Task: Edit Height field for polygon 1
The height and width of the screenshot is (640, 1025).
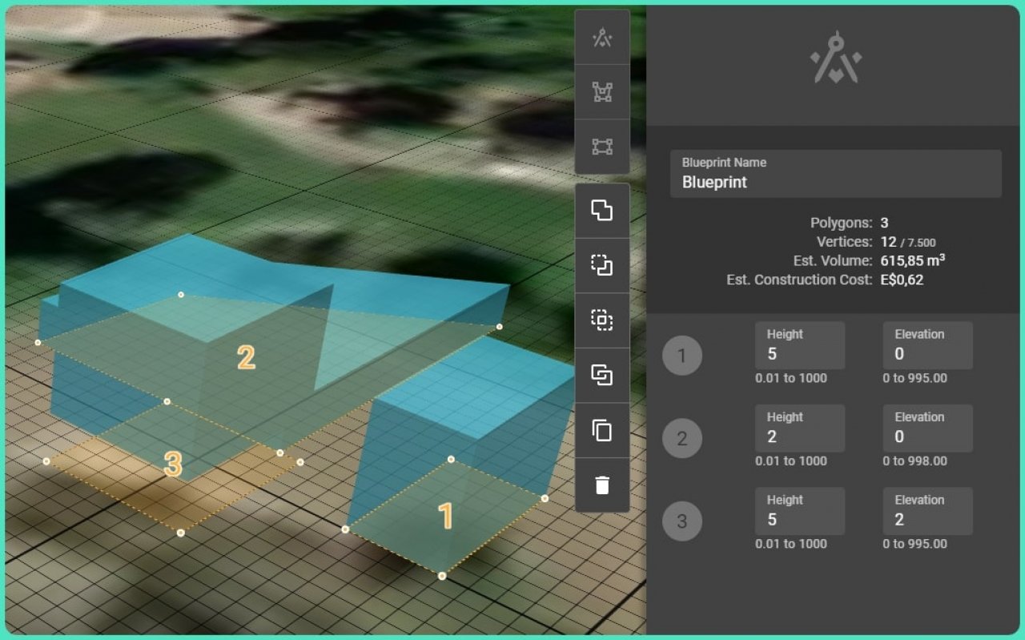Action: (x=799, y=345)
